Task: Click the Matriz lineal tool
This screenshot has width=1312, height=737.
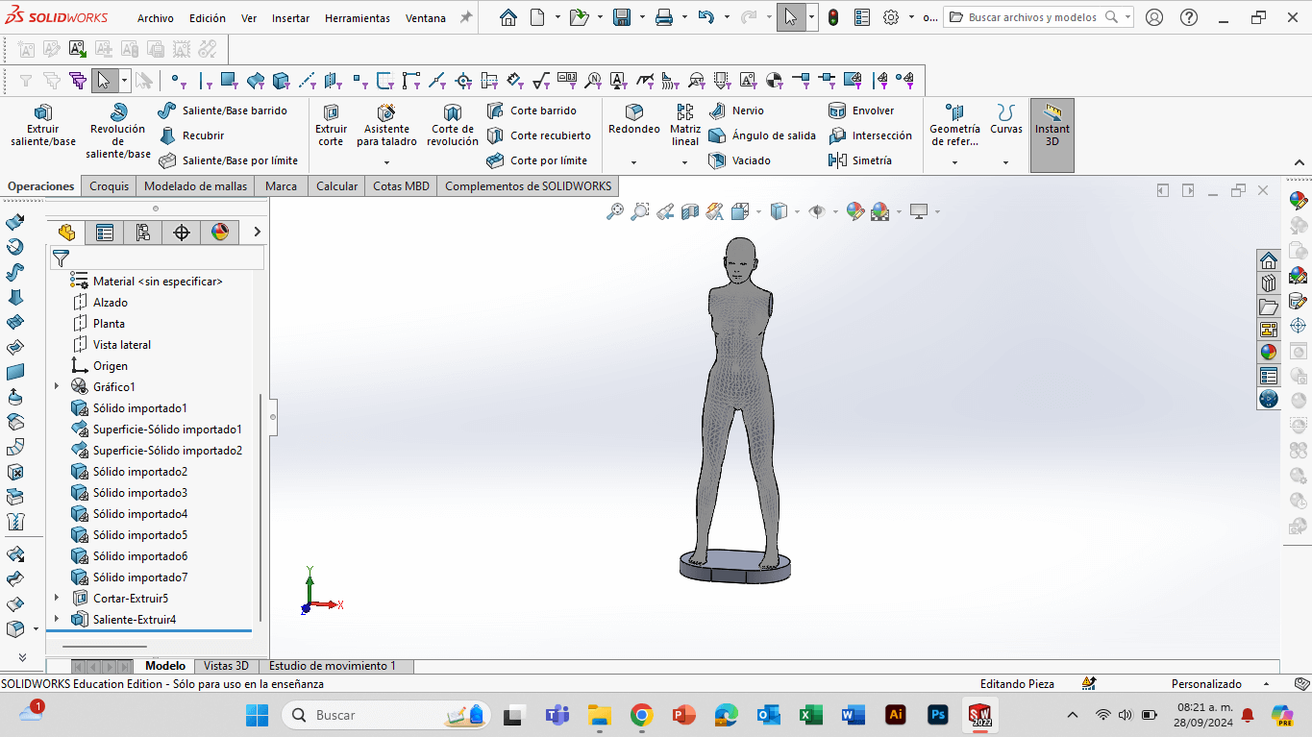Action: [685, 126]
